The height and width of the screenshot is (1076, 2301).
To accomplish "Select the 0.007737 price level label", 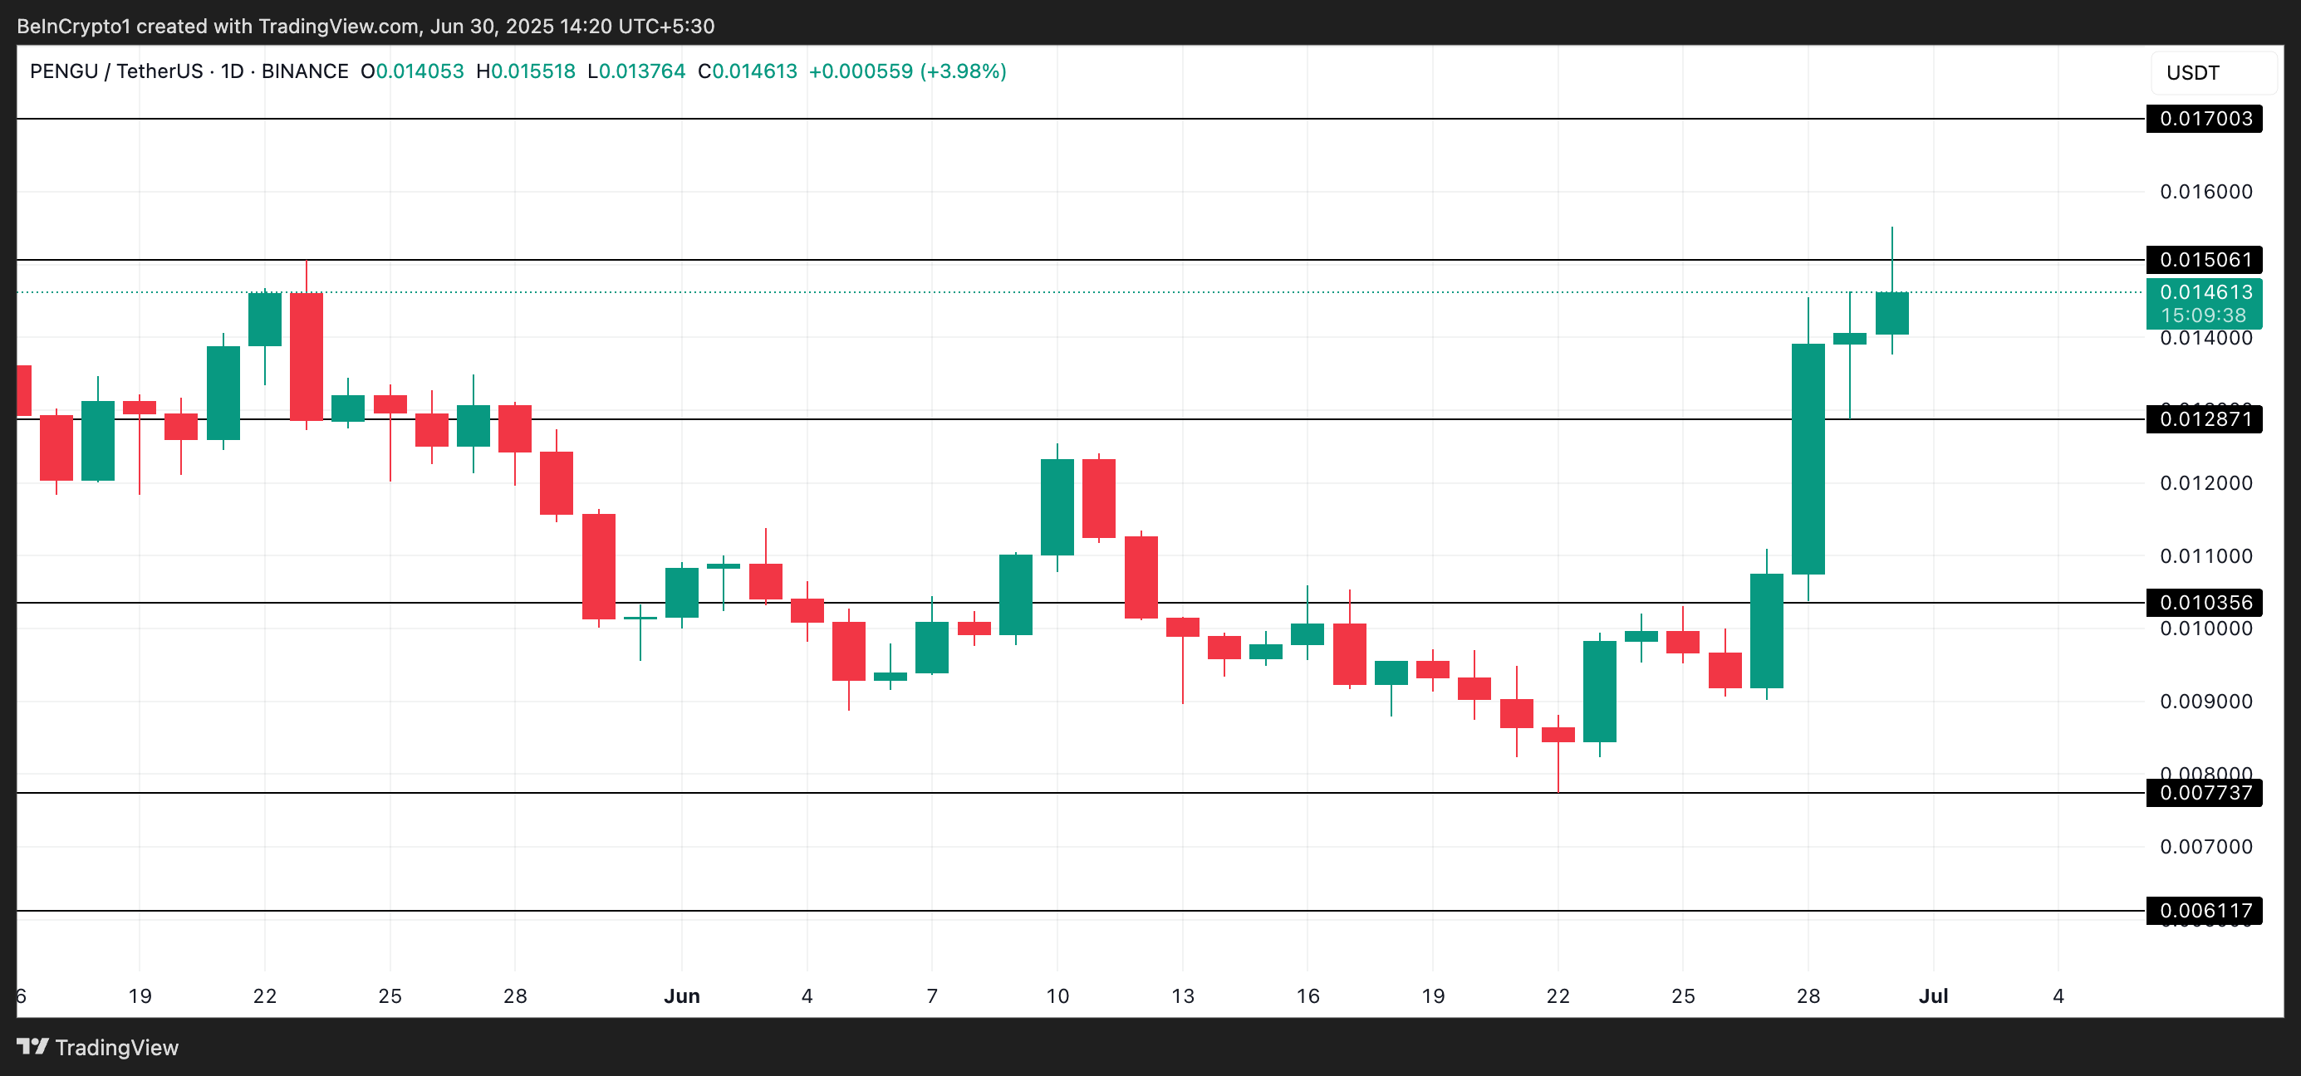I will [x=2204, y=793].
